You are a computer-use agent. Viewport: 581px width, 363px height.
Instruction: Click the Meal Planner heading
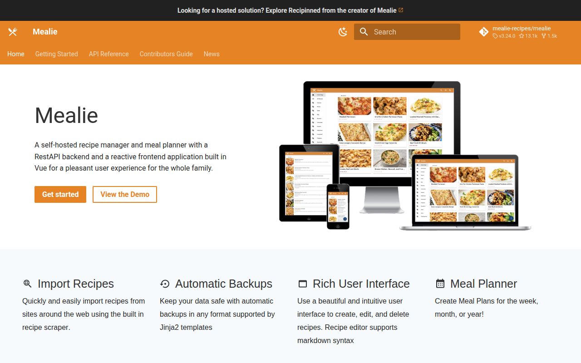pos(484,284)
